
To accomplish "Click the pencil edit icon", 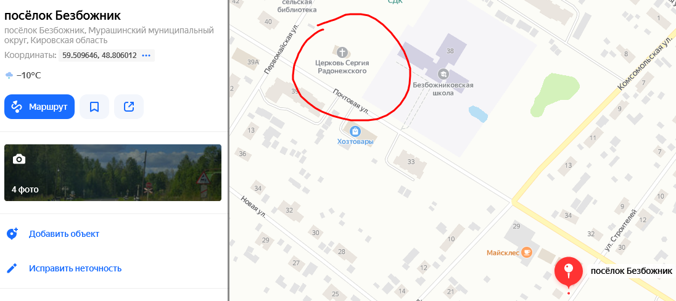I will click(x=12, y=268).
